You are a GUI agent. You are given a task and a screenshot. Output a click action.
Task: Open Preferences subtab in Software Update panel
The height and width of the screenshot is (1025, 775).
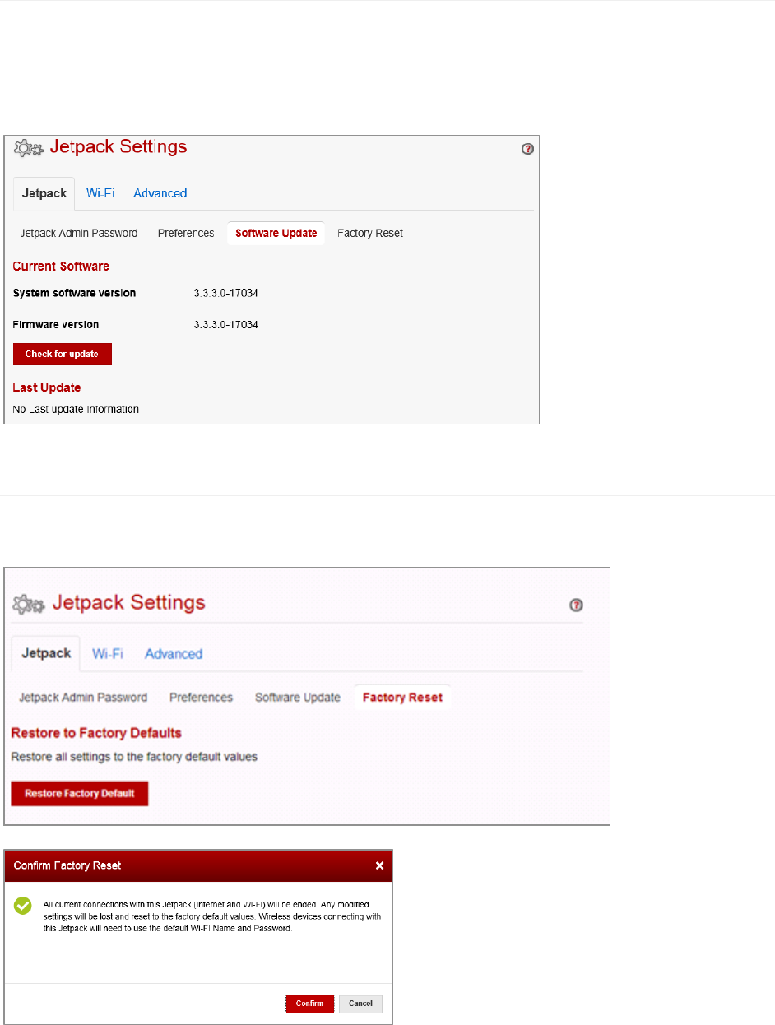[186, 233]
